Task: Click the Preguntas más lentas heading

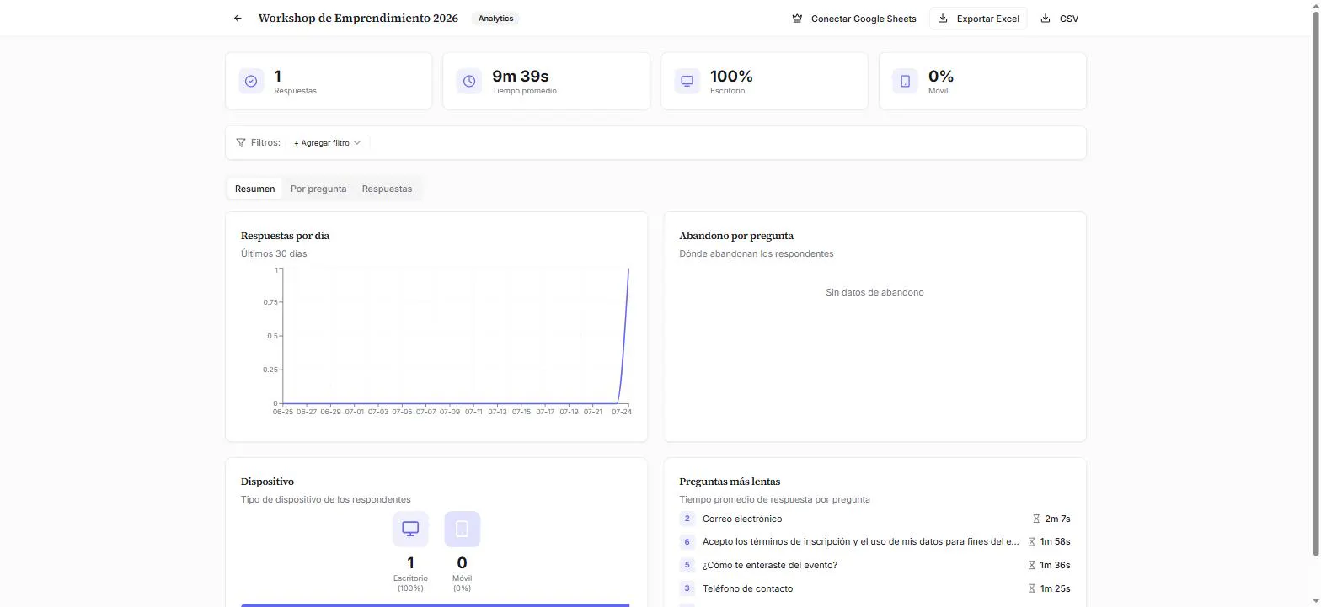Action: (730, 482)
